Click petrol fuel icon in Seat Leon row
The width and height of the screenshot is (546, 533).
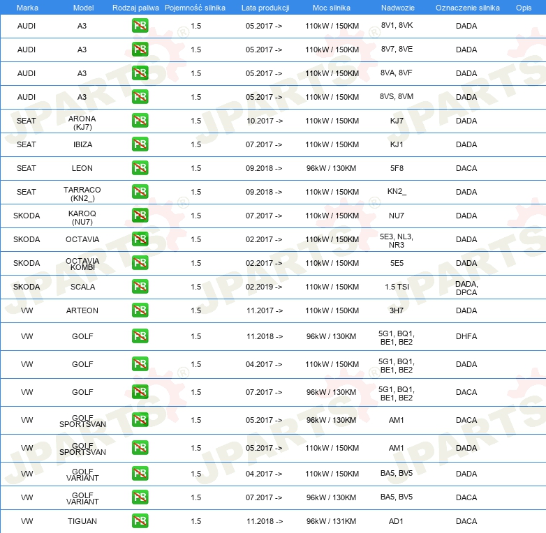[140, 167]
